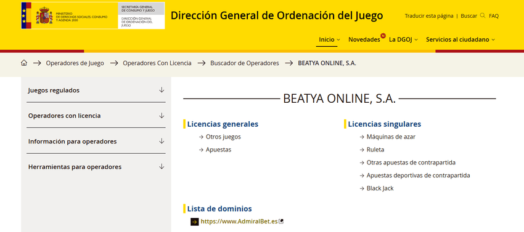Open the FAQ link
Viewport: 524px width, 232px height.
pyautogui.click(x=494, y=15)
